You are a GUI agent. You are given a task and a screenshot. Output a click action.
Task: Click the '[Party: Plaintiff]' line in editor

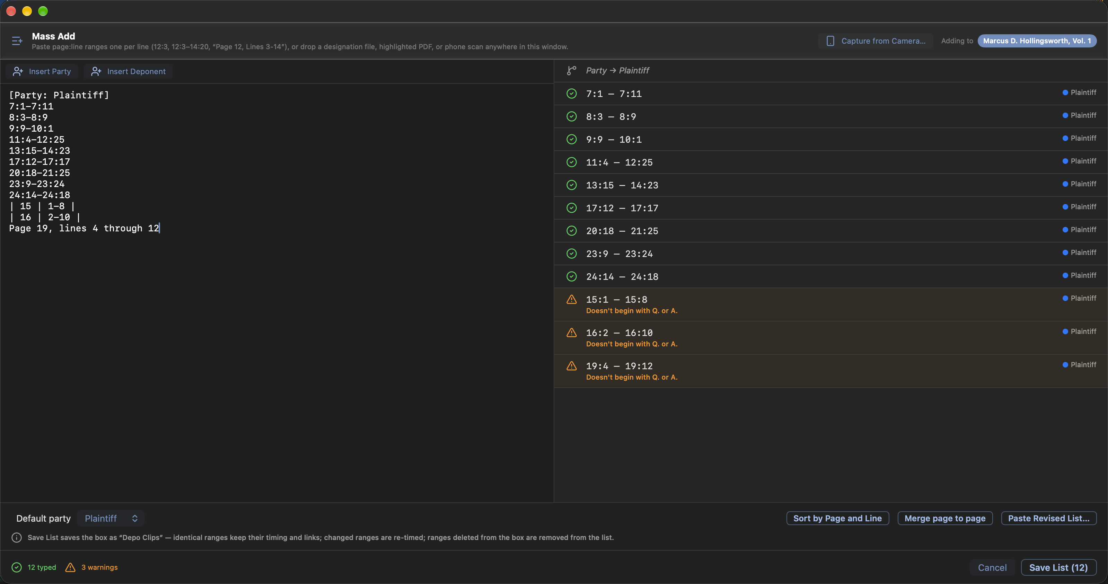pos(59,95)
